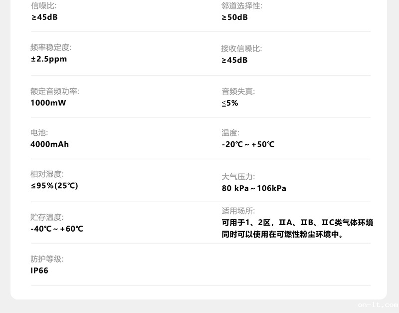Select the 4000mAh battery value
Image resolution: width=399 pixels, height=313 pixels.
(x=50, y=144)
